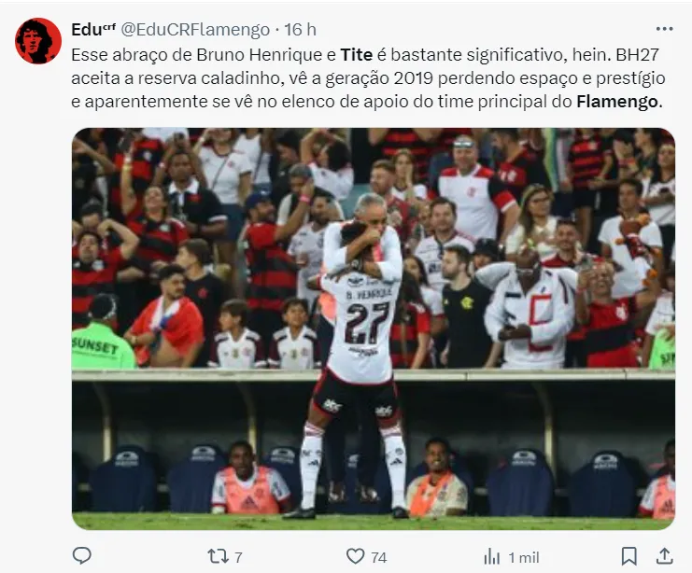The image size is (692, 573).
Task: Click the crf superscript beside Edu name
Action: click(x=109, y=26)
